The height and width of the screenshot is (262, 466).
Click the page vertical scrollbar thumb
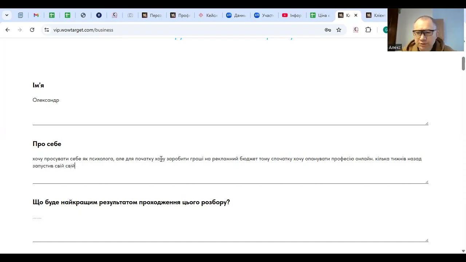(463, 63)
